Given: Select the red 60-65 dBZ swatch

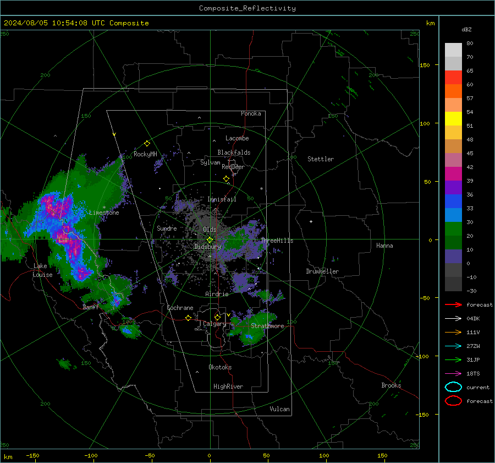Looking at the screenshot, I should pyautogui.click(x=453, y=78).
